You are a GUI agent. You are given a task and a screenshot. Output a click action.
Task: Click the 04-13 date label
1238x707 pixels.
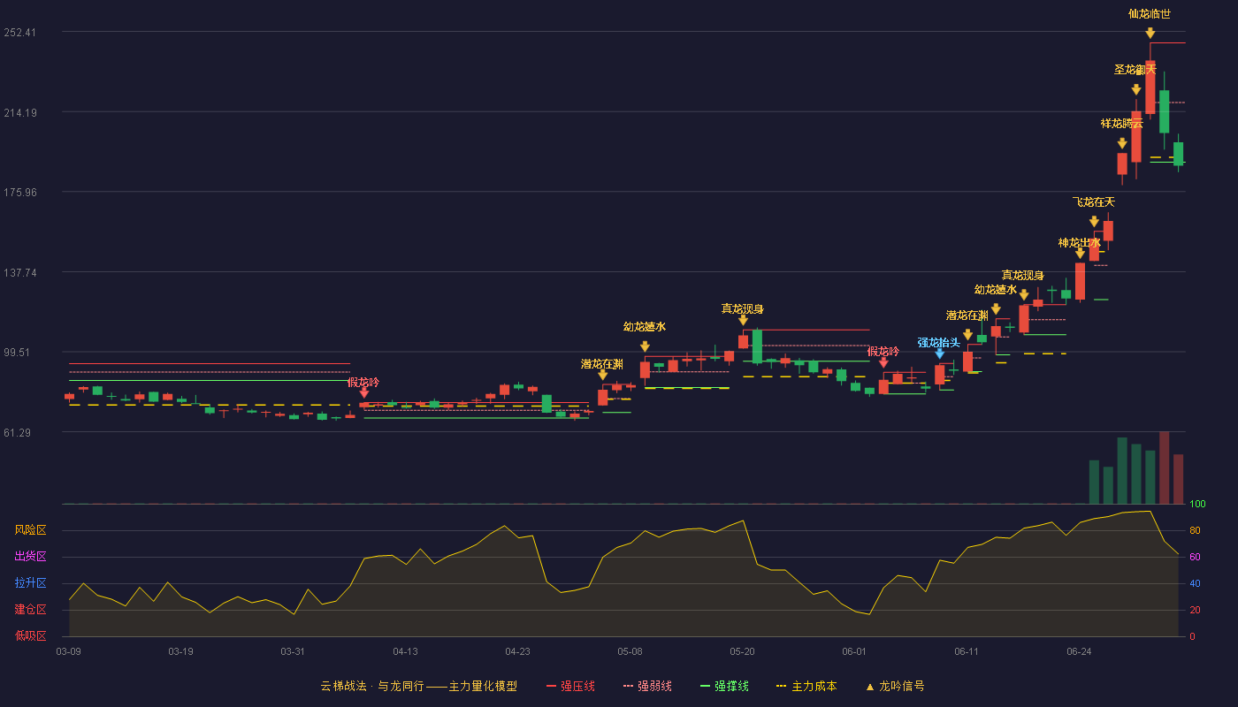pos(405,651)
